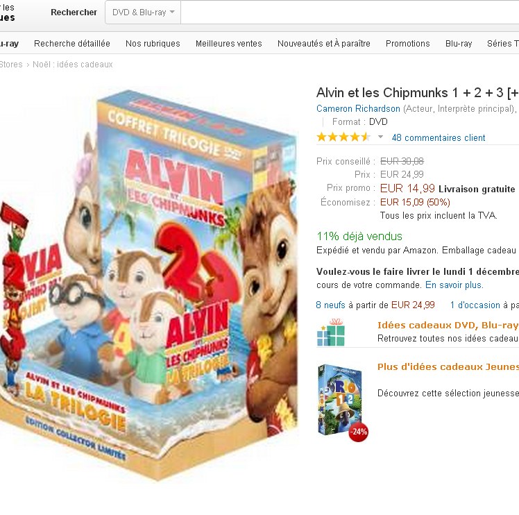Open Nos rubriques menu item
This screenshot has width=519, height=515.
[x=153, y=44]
